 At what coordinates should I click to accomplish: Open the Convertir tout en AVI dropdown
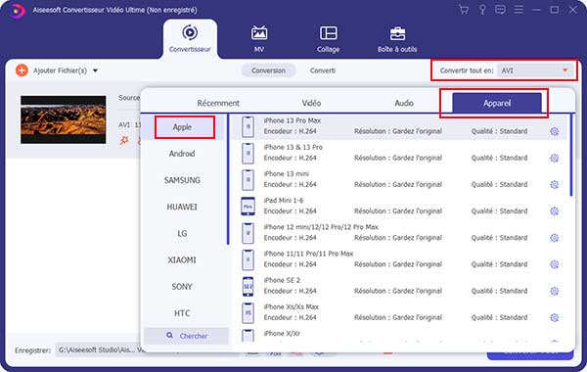point(535,70)
